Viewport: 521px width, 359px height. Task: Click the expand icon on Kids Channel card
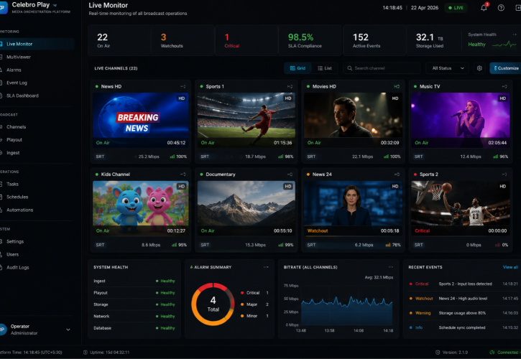[x=183, y=174]
